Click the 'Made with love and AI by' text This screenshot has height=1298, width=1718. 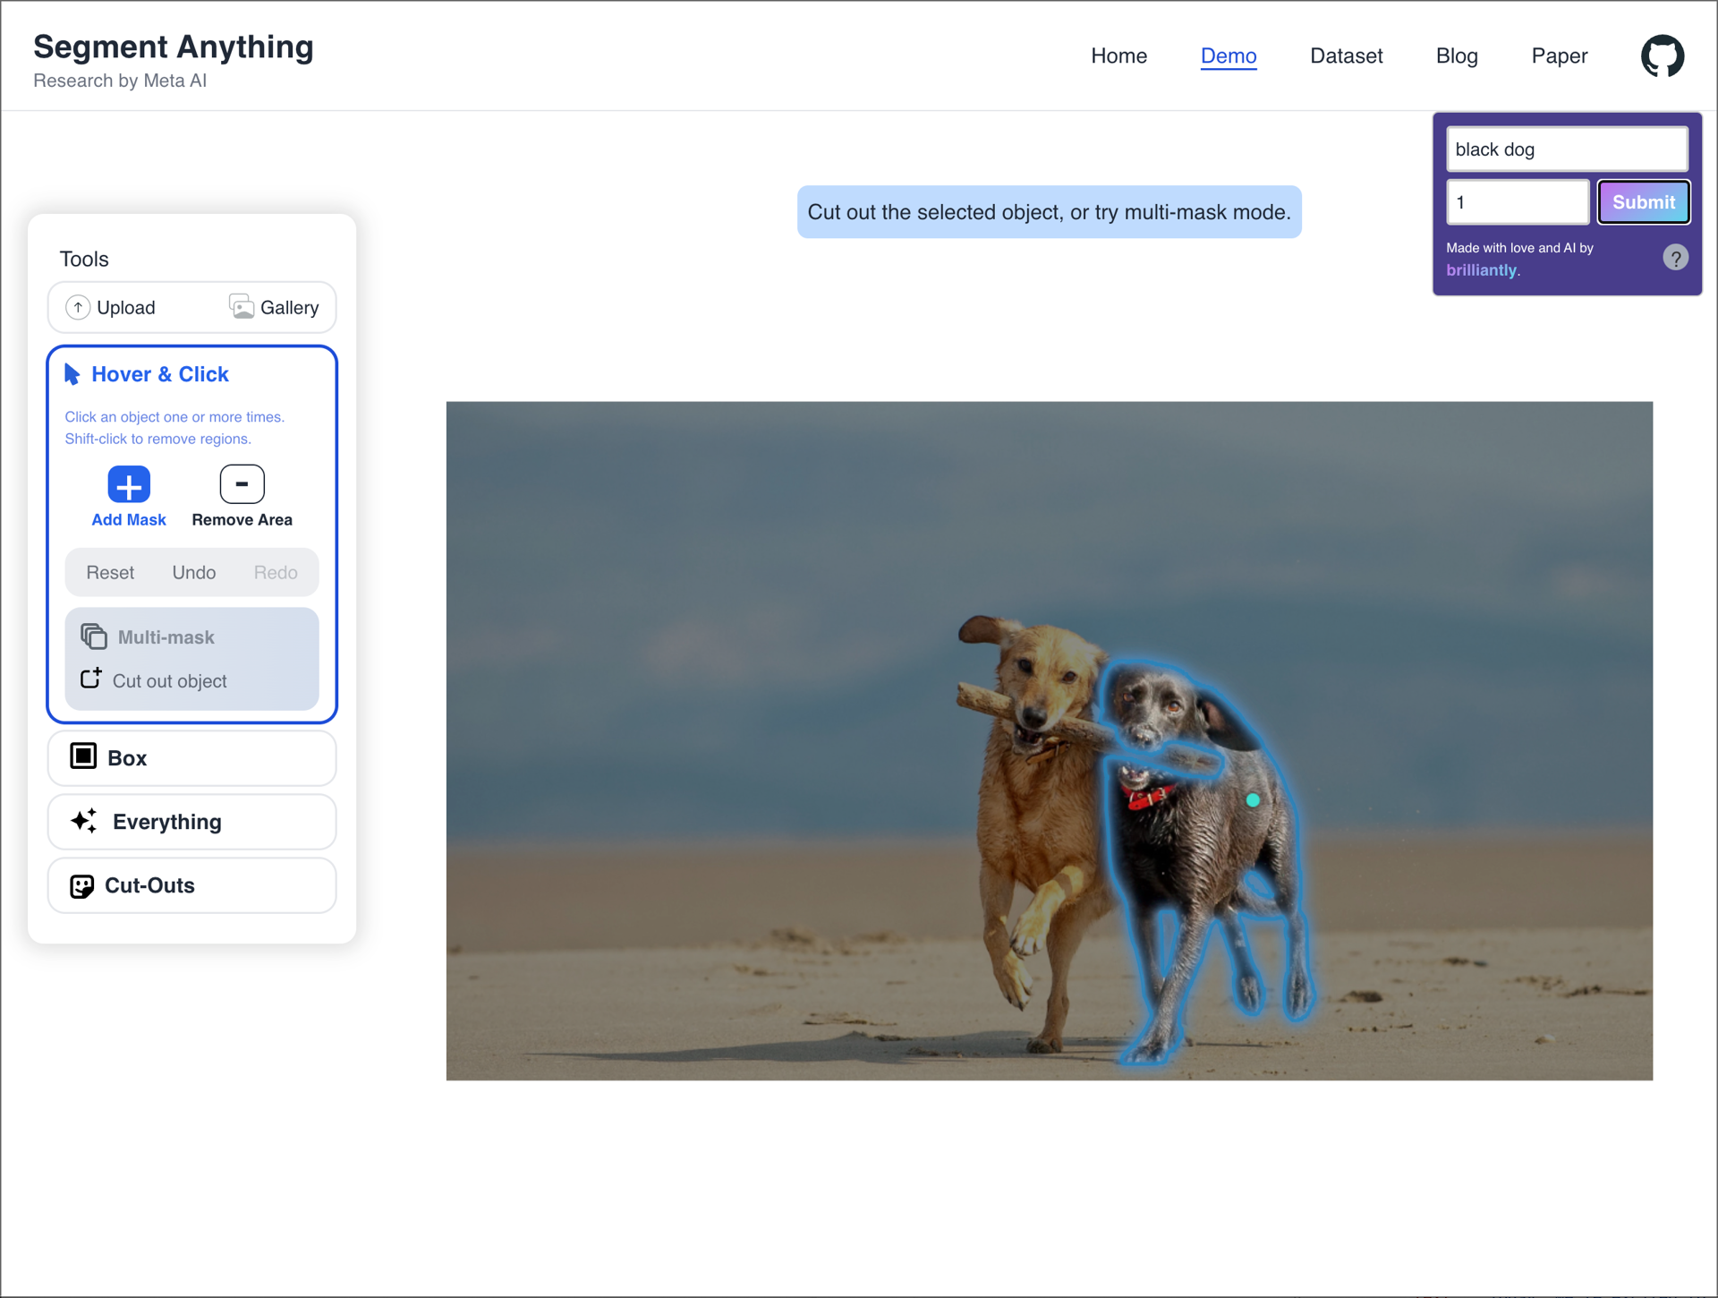[x=1519, y=248]
